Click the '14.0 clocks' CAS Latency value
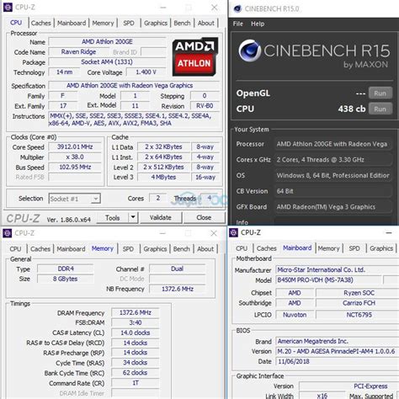The image size is (399, 399). [x=136, y=332]
